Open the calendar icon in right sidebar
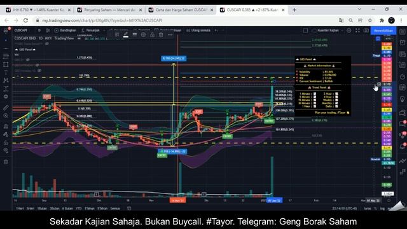407x229 pixels. click(403, 88)
